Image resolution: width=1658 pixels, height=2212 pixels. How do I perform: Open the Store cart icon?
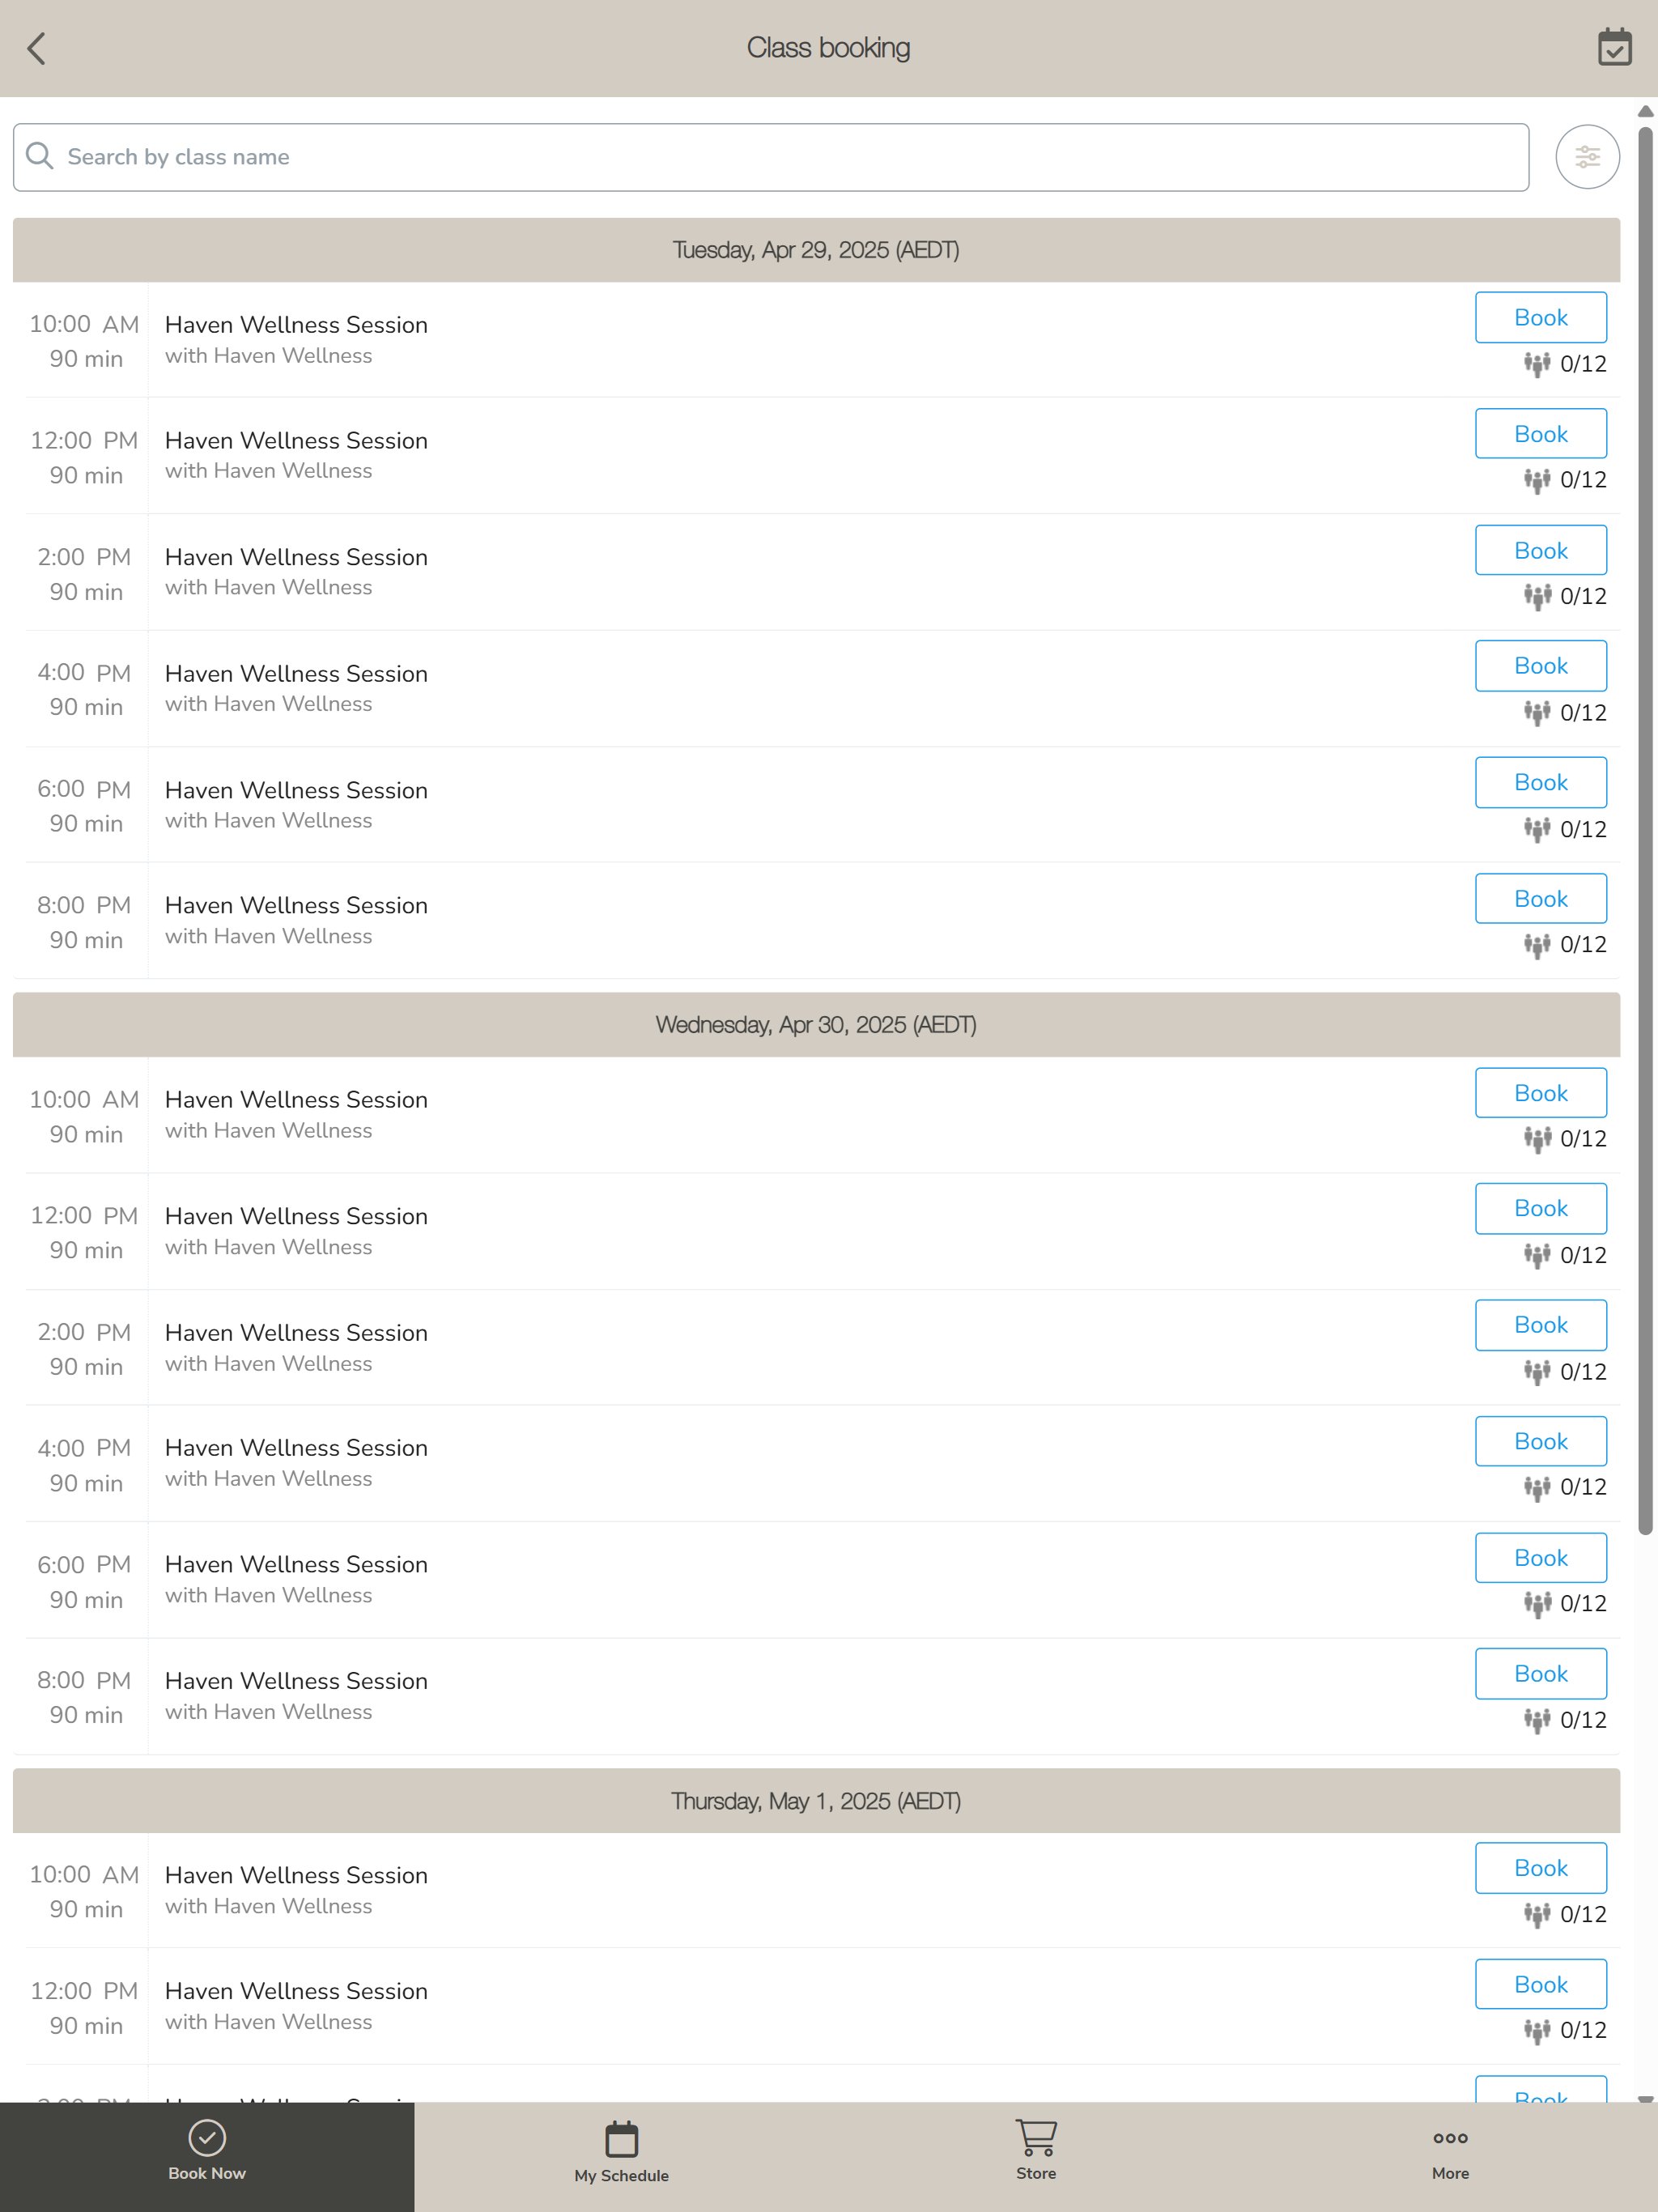pos(1036,2137)
